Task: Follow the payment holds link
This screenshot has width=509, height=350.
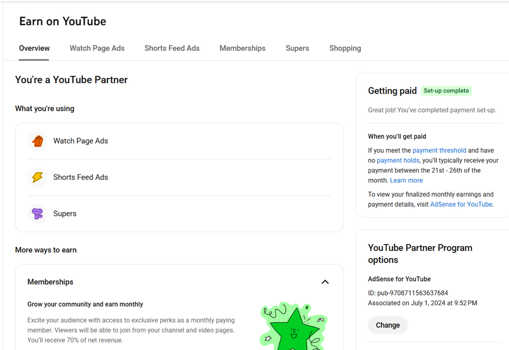Action: [398, 161]
